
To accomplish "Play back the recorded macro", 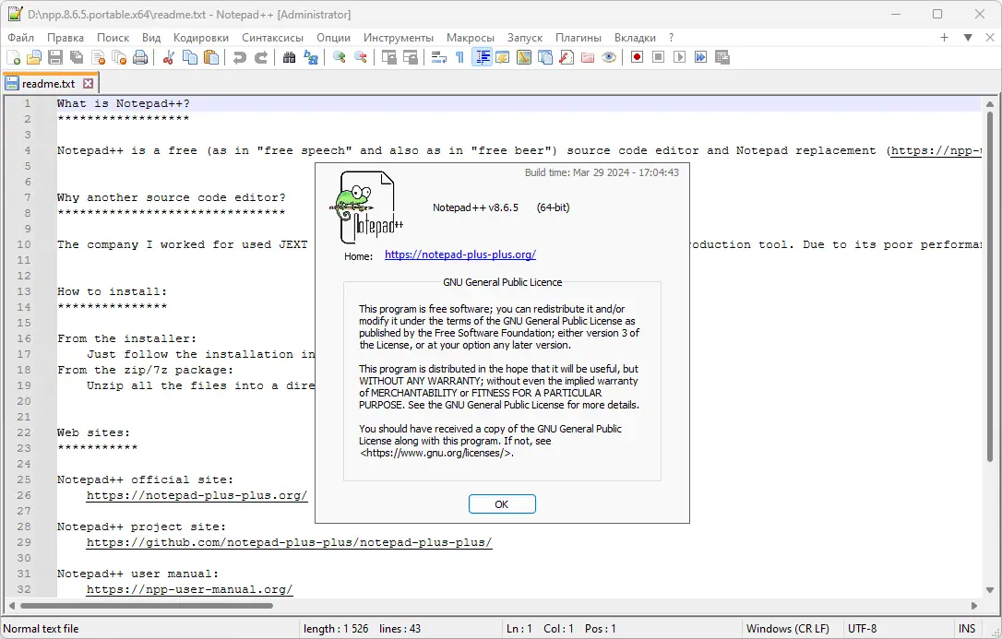I will pos(679,57).
